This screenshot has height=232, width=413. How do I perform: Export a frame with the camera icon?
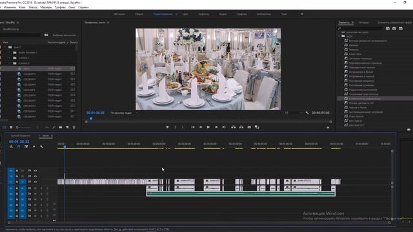coord(249,127)
